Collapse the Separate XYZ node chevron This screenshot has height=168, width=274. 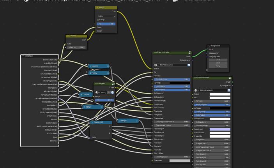(92, 122)
